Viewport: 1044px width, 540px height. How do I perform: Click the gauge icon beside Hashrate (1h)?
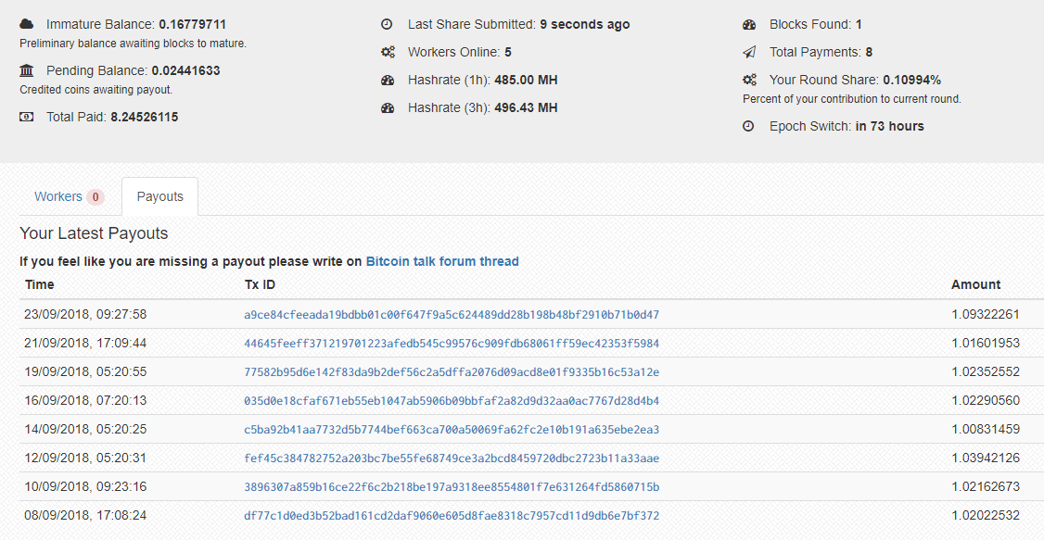click(388, 80)
